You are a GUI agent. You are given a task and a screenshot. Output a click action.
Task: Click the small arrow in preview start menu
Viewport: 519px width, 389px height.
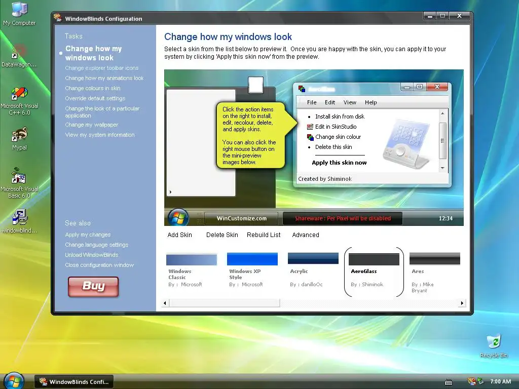[x=170, y=192]
